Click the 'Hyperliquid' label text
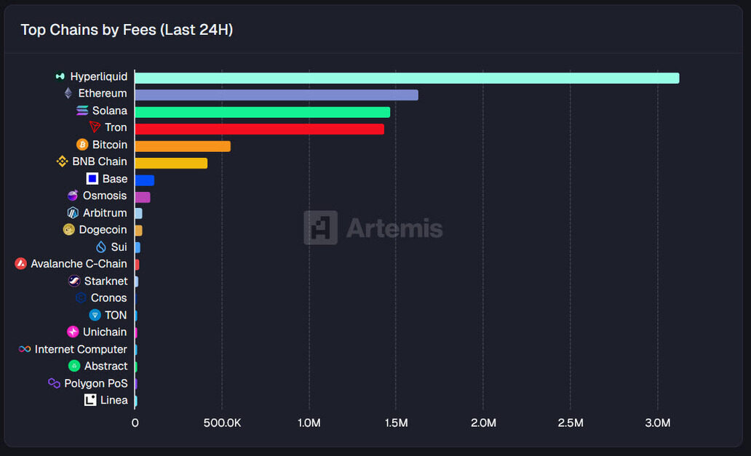 (99, 76)
